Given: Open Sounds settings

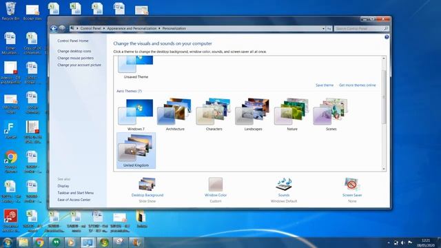Looking at the screenshot, I should coord(284,190).
